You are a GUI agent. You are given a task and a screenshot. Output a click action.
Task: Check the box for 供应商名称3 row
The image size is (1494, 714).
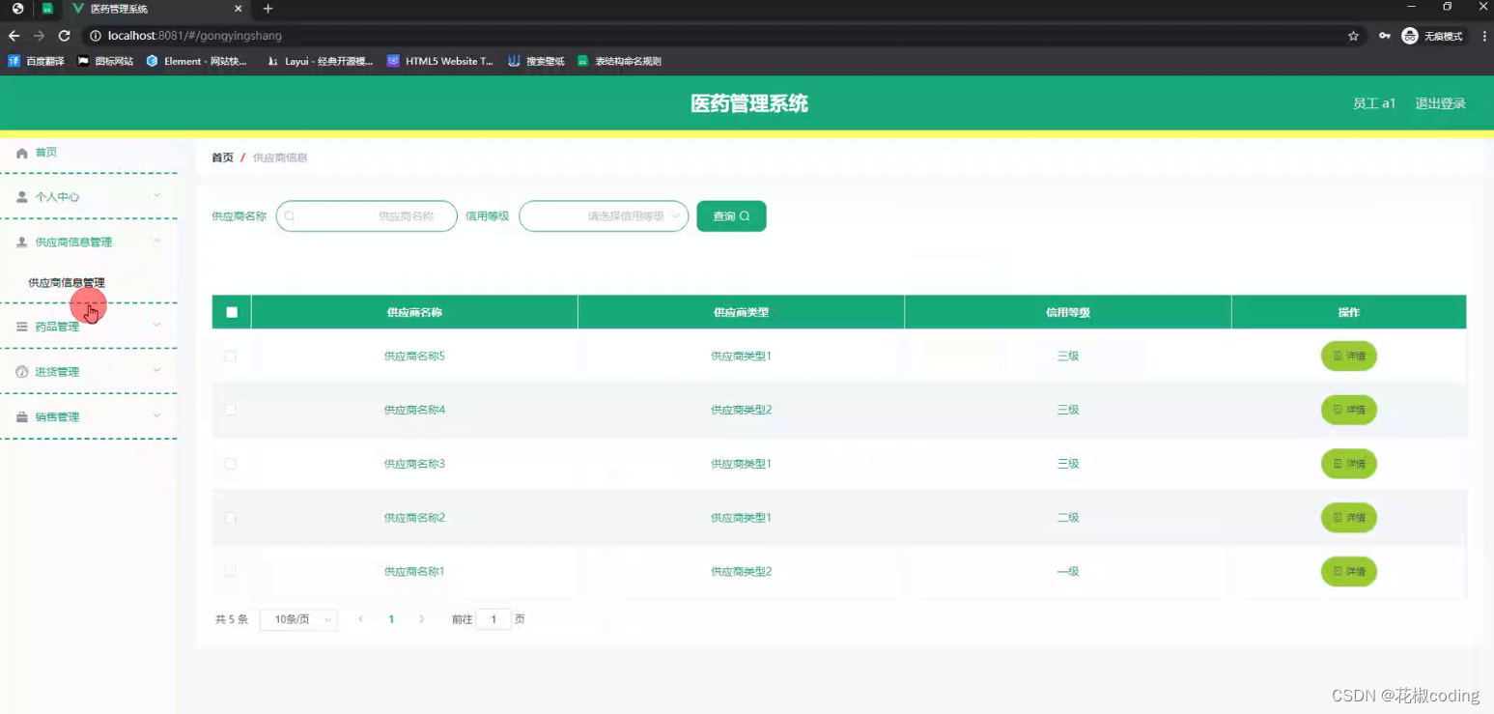(x=230, y=464)
